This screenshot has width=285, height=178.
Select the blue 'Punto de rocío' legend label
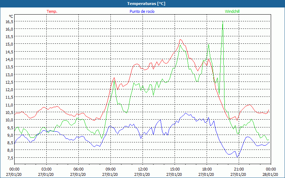(142, 11)
